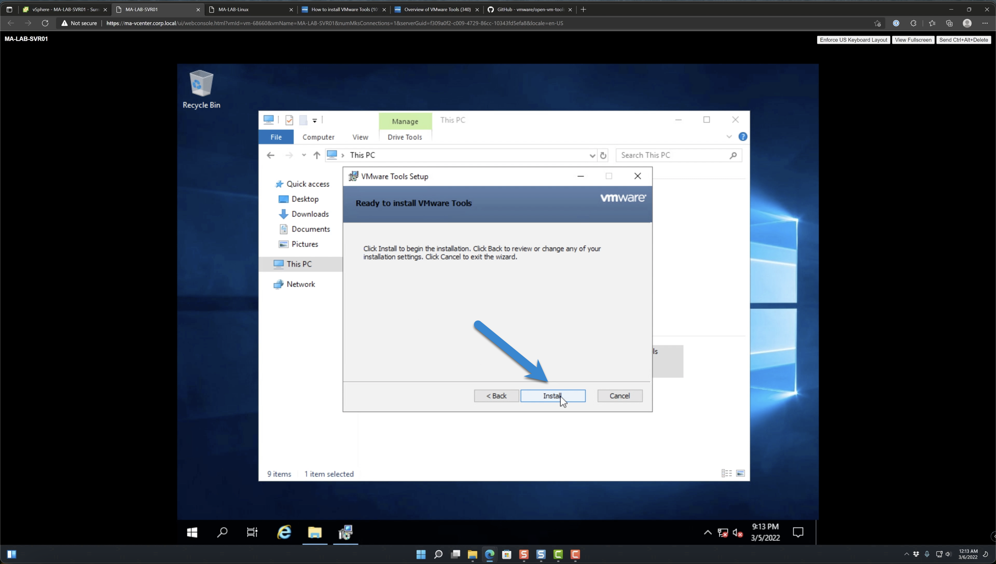Show hidden icons in guest tray
This screenshot has width=996, height=564.
[707, 532]
